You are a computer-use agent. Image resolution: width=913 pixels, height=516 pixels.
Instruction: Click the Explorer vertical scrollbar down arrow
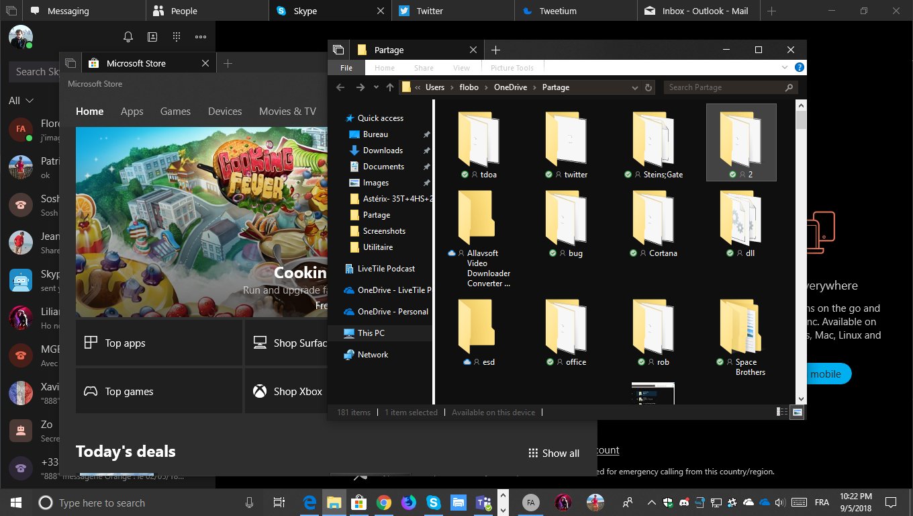point(801,398)
